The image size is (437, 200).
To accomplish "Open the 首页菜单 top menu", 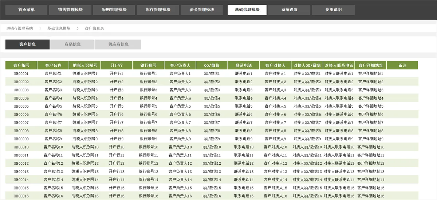I will tap(26, 10).
